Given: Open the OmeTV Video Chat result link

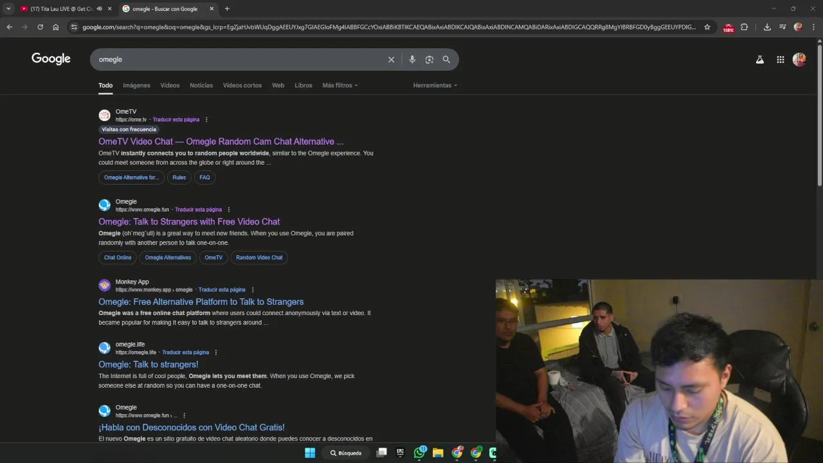Looking at the screenshot, I should (221, 141).
